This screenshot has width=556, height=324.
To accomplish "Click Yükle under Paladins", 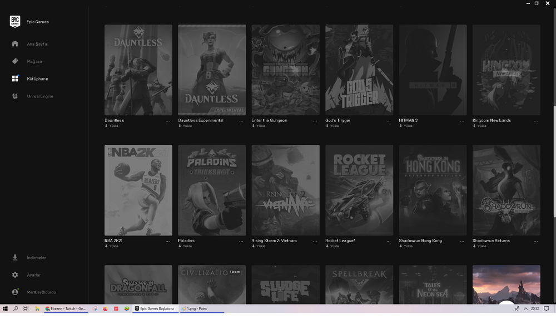I will [x=185, y=246].
